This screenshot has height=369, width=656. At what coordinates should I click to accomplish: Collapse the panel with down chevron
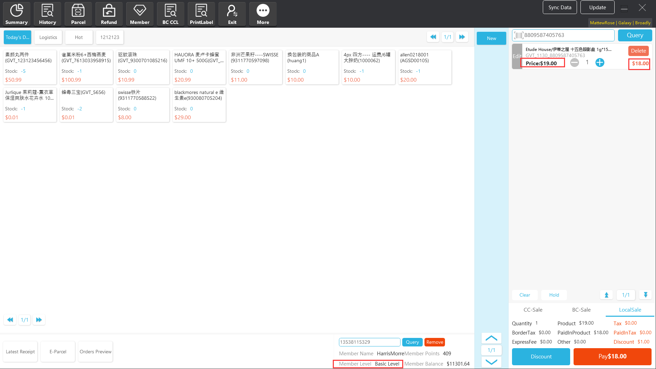pos(491,362)
